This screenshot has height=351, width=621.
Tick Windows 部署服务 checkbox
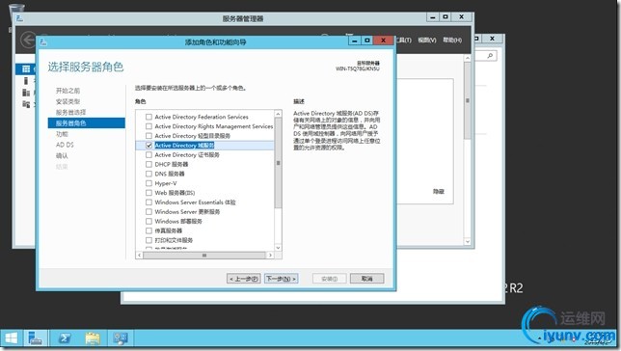tap(148, 222)
